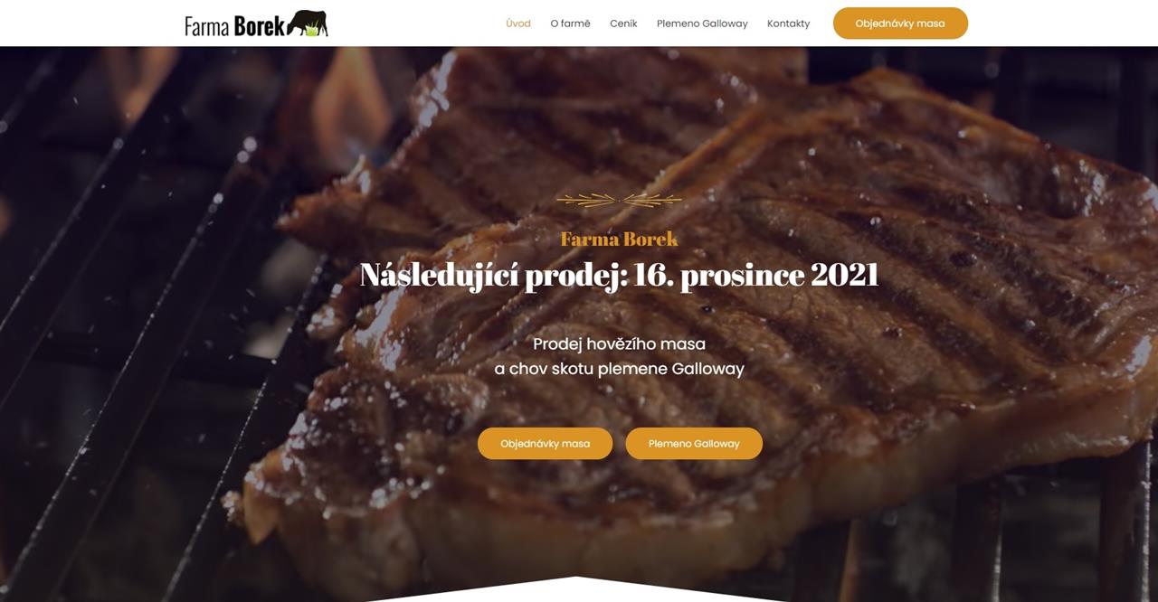Open the Kontakty page

tap(788, 24)
